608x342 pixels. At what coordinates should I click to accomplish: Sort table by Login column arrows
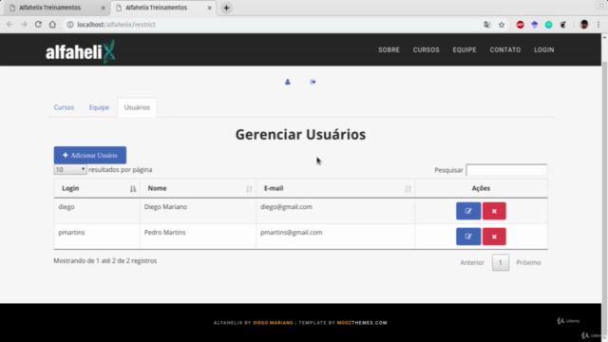point(133,189)
